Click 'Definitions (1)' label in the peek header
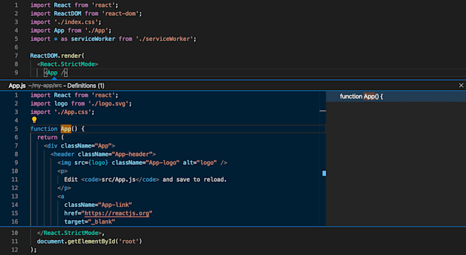This screenshot has width=466, height=255. click(x=86, y=85)
